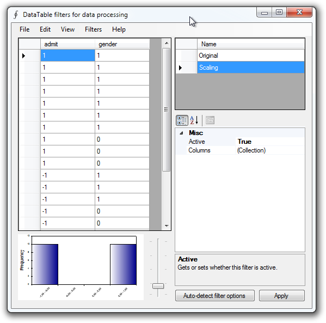This screenshot has height=323, width=326.
Task: Switch property grid to Categorized view
Action: (182, 120)
